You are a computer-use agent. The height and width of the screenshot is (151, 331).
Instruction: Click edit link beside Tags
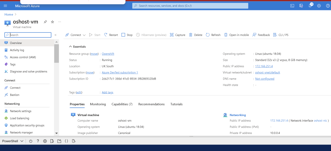[x=79, y=92]
